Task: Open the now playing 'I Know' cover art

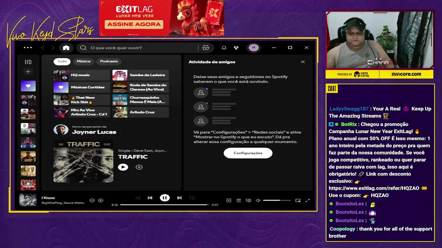Action: click(28, 200)
